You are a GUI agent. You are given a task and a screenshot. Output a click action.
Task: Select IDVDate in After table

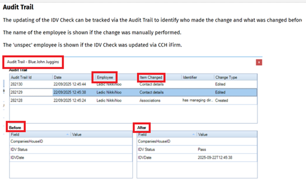click(144, 158)
